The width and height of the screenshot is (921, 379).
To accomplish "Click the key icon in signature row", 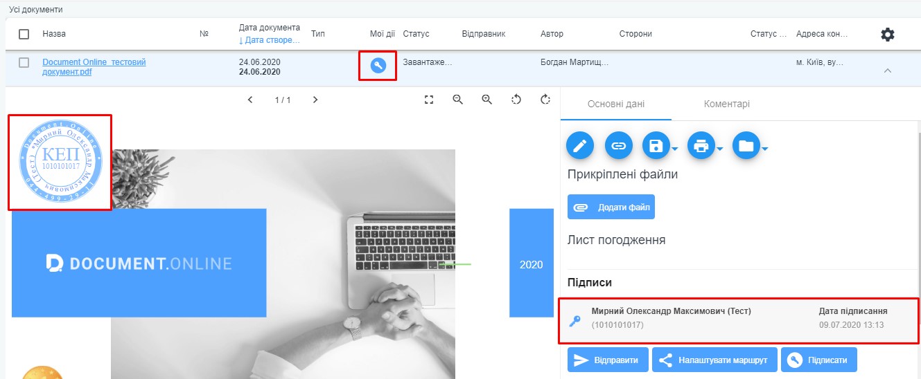I will point(574,321).
